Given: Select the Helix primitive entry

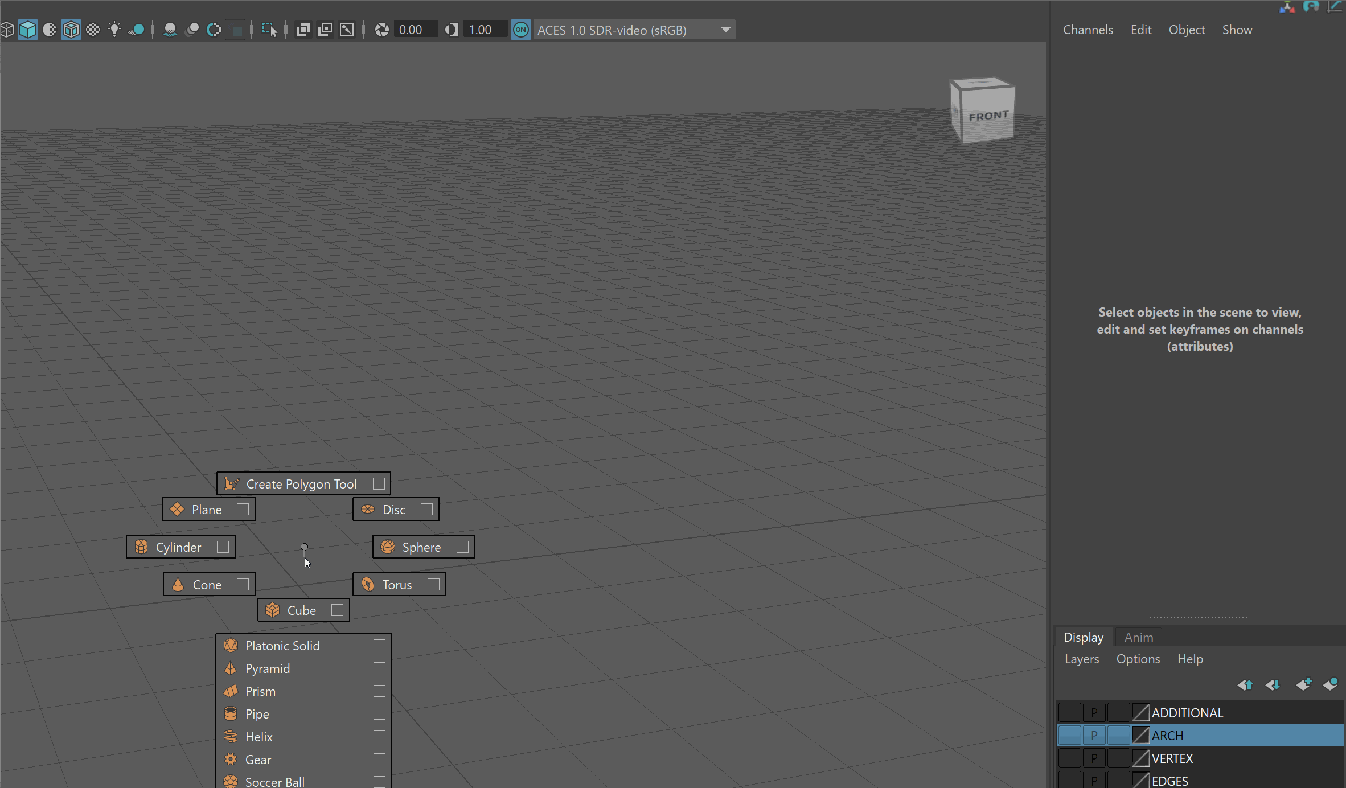Looking at the screenshot, I should [x=259, y=737].
